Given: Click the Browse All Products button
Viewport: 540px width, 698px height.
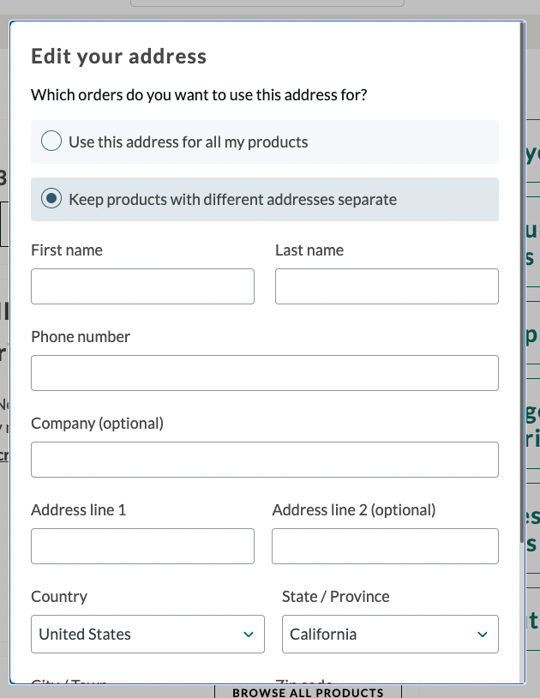Looking at the screenshot, I should [308, 692].
